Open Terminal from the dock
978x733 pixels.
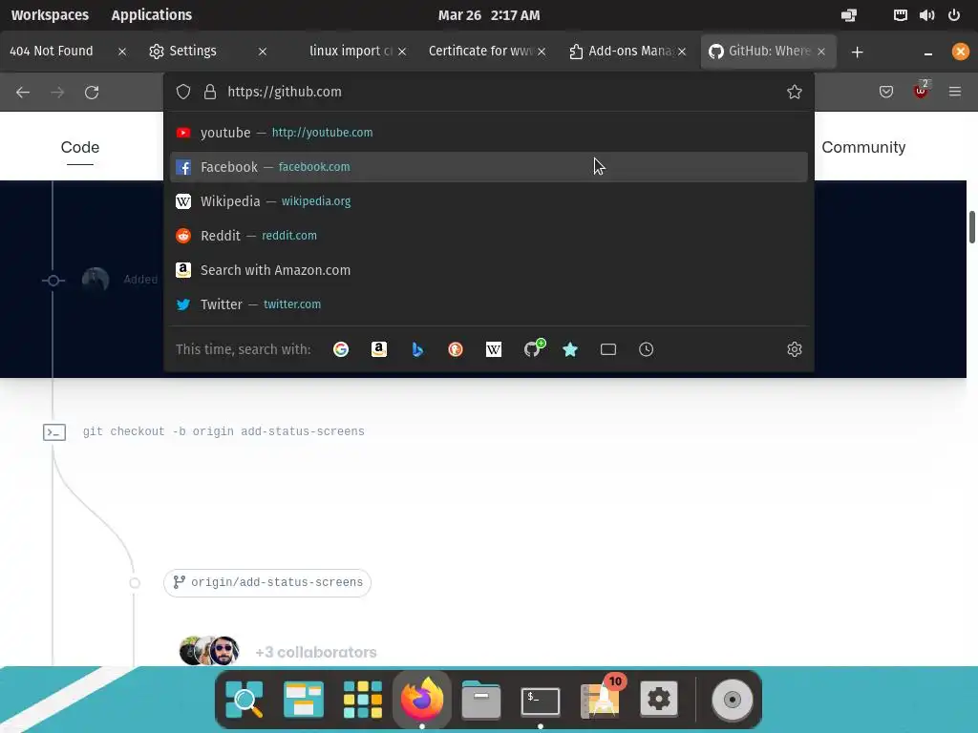click(541, 701)
